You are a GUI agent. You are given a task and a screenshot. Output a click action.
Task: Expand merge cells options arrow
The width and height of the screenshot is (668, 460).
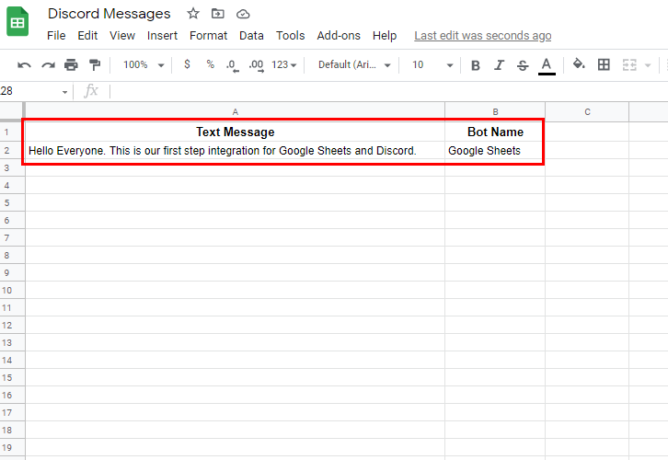point(648,65)
